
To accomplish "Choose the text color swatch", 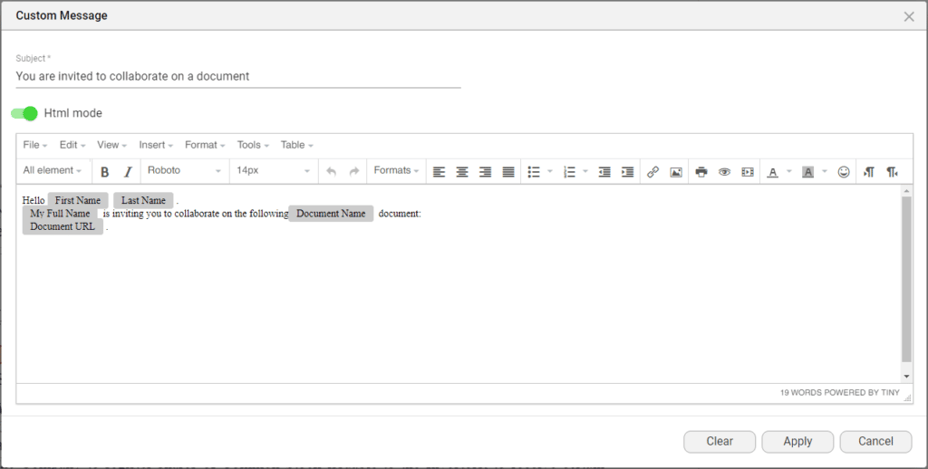I will (x=772, y=171).
